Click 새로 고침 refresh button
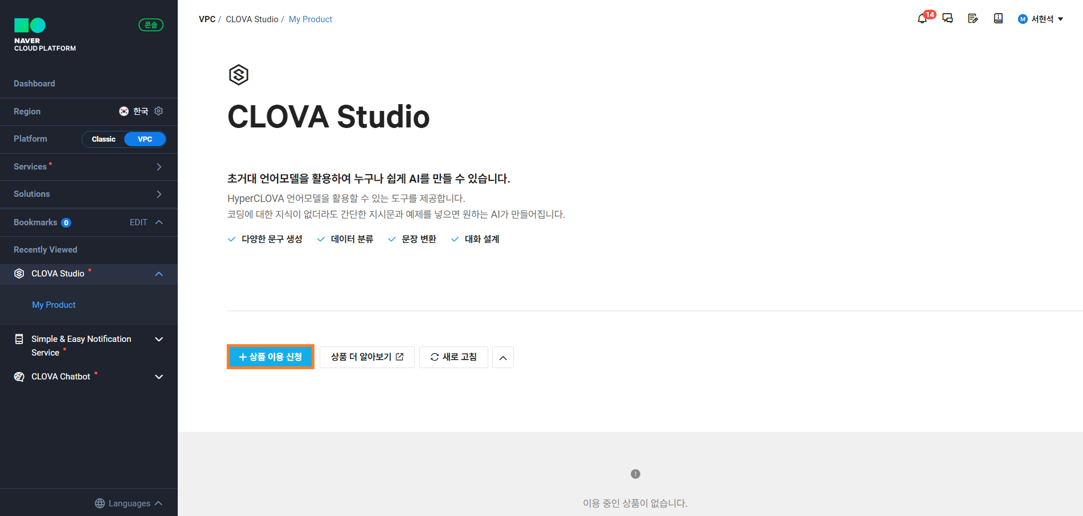This screenshot has width=1083, height=516. 453,357
